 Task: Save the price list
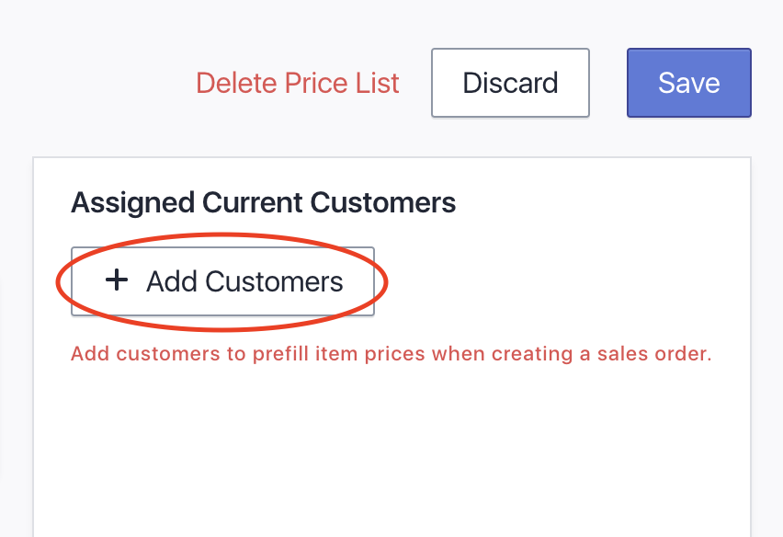point(688,83)
